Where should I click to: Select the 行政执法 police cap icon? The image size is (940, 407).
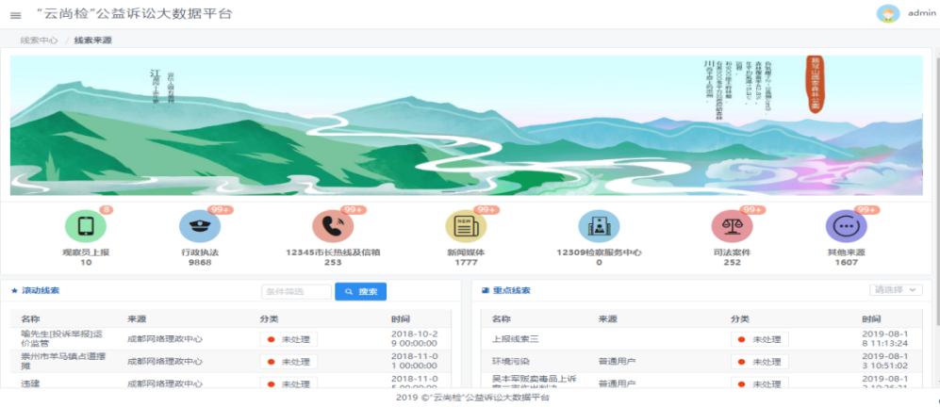point(199,227)
